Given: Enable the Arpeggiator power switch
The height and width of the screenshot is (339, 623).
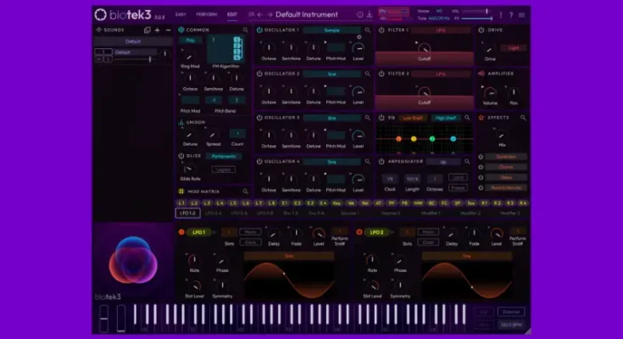Looking at the screenshot, I should [x=381, y=161].
